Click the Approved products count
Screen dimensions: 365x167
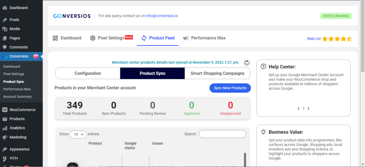191,105
